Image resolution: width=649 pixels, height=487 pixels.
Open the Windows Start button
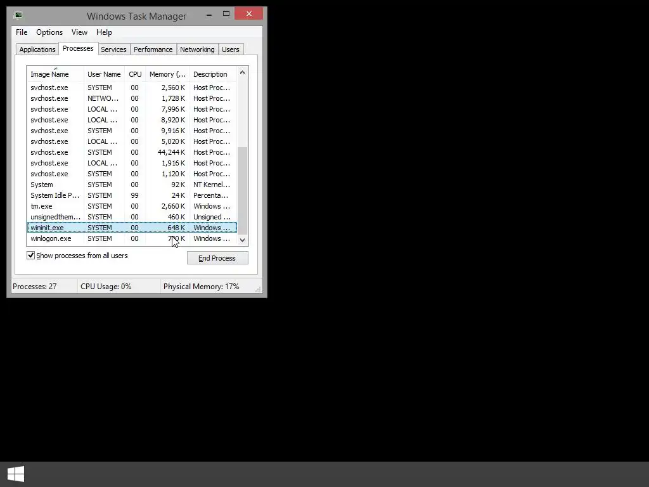pyautogui.click(x=16, y=474)
